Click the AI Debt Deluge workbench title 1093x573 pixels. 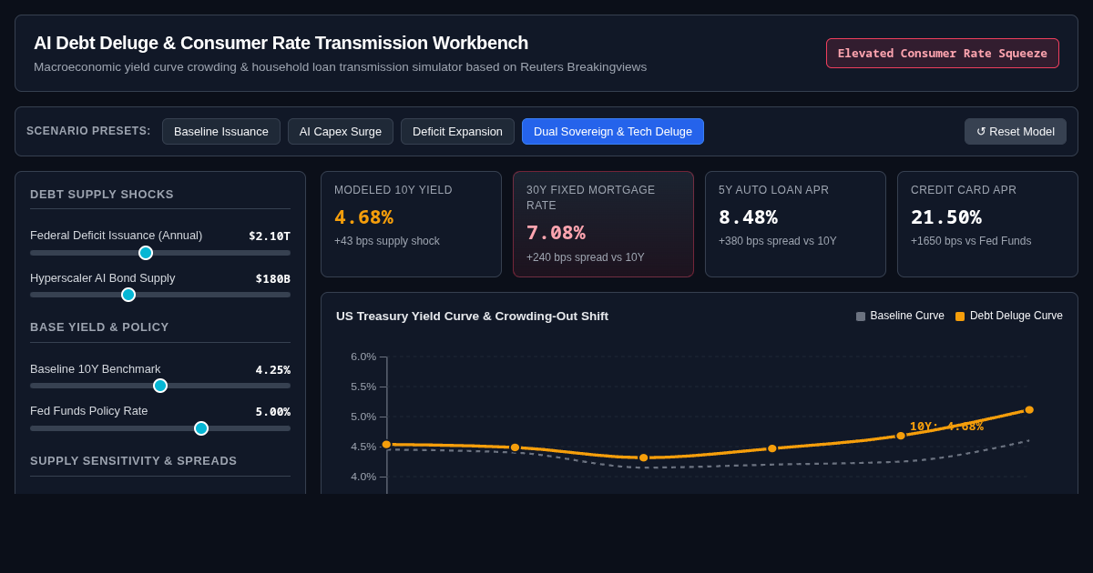point(281,43)
